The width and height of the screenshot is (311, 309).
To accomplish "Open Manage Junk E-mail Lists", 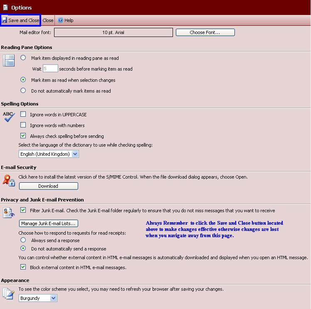I will click(x=49, y=223).
